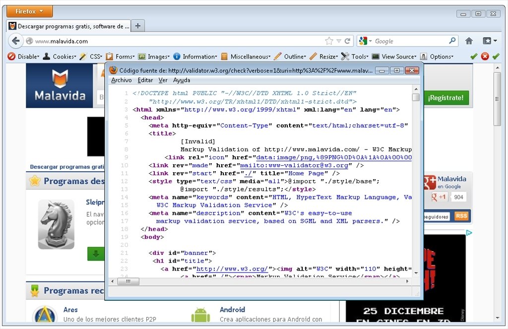
Task: Start search with magnifier icon
Action: pos(452,41)
